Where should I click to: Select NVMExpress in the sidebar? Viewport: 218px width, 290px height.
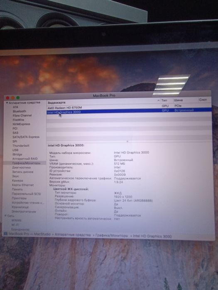click(21, 124)
